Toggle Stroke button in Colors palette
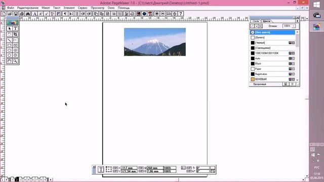 click(252, 26)
